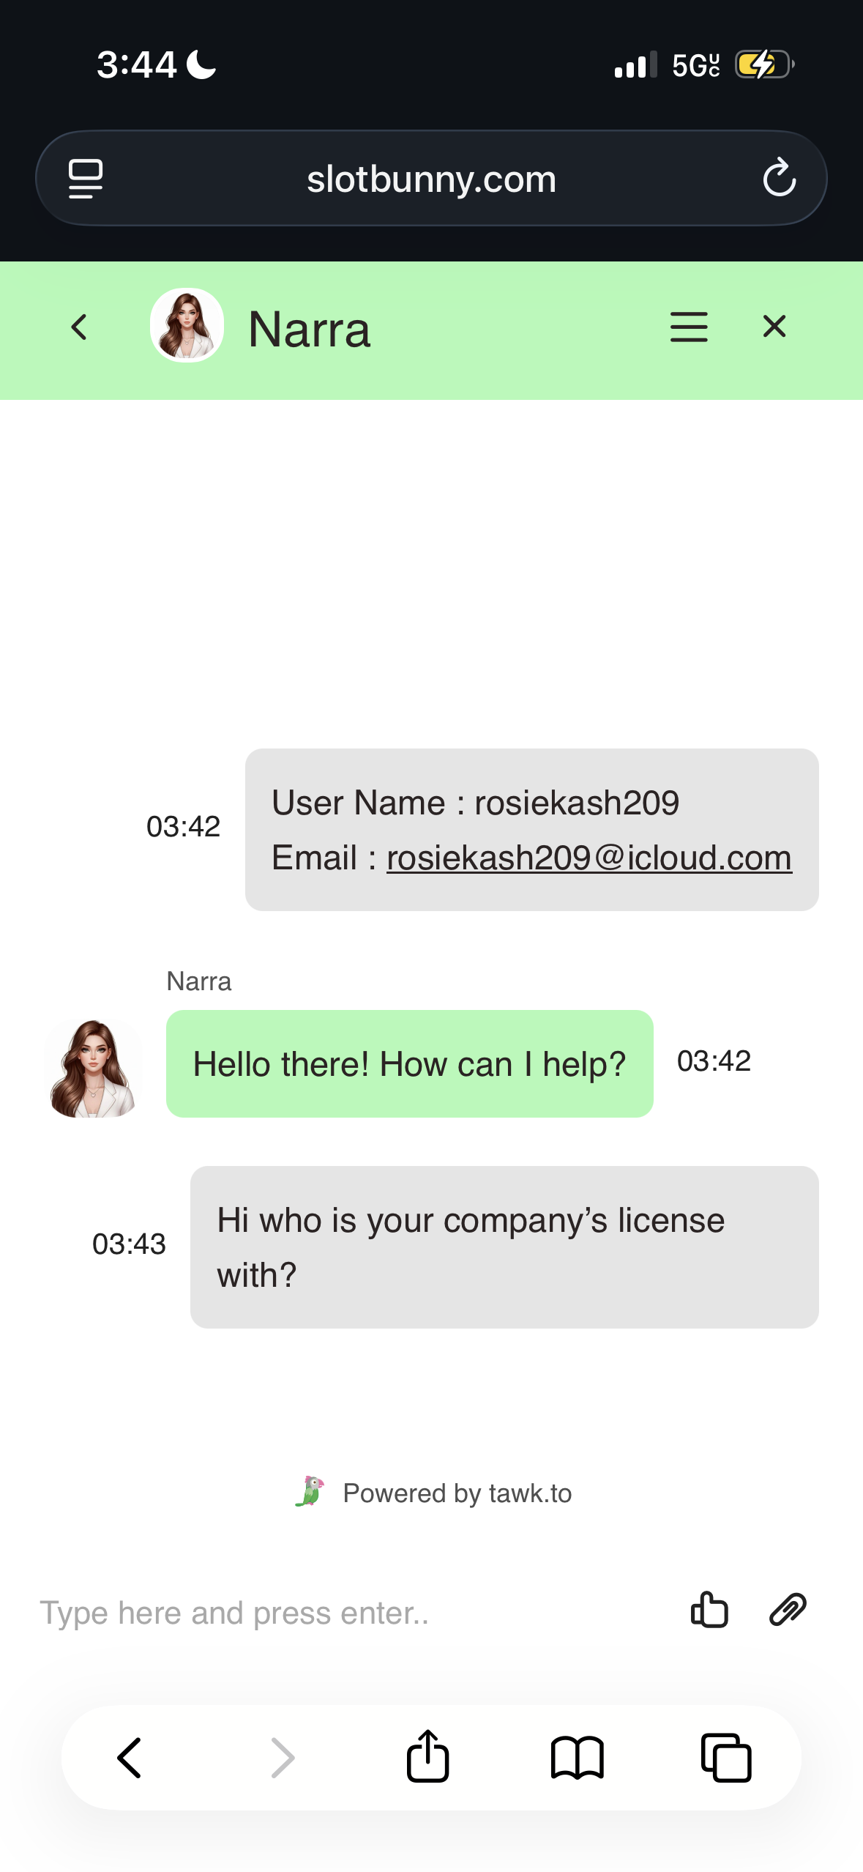Open the chat hamburger menu

point(689,327)
